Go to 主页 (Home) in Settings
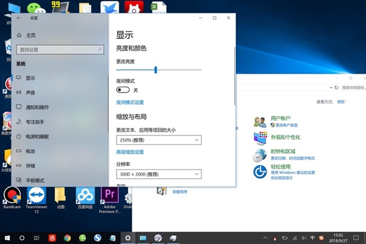 click(x=30, y=35)
